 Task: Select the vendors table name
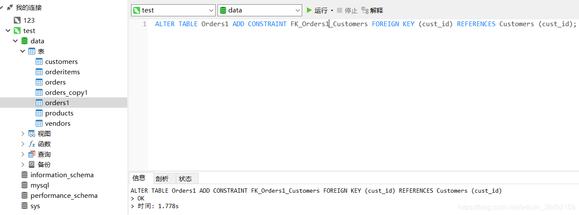58,123
